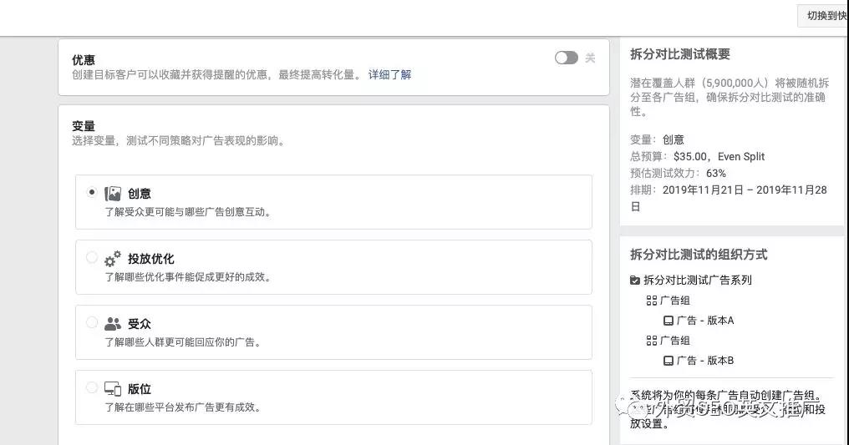
Task: Click the 拆分对比测试概要 heading
Action: 680,54
